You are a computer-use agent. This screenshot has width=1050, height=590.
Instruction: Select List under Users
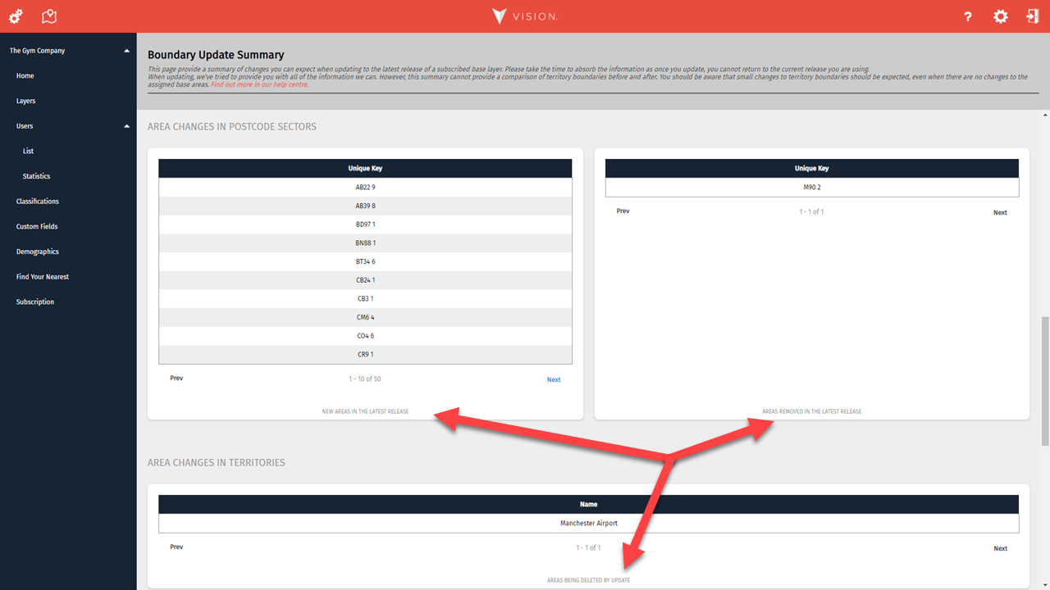click(29, 152)
